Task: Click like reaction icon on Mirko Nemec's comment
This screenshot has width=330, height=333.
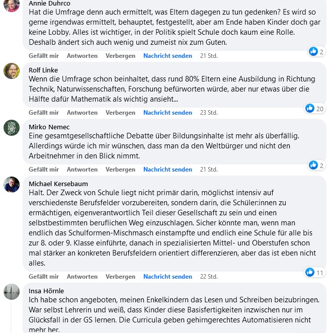Action: click(x=313, y=165)
